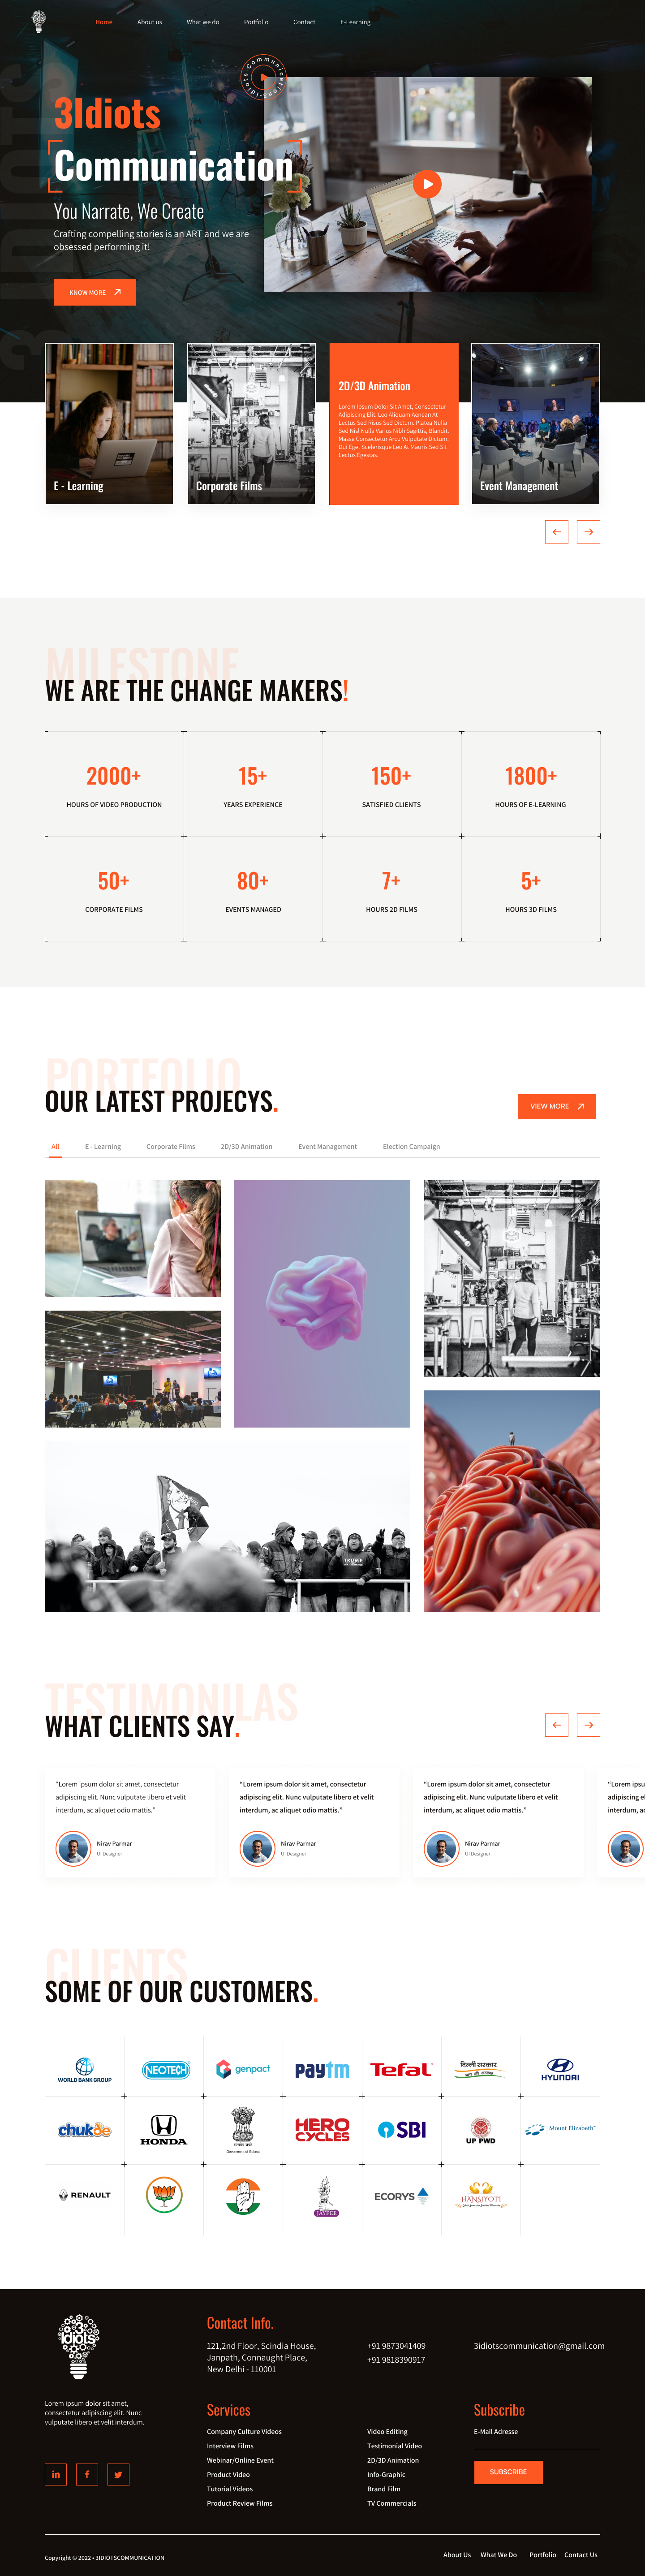Open the About us menu item
645x2576 pixels.
(149, 22)
